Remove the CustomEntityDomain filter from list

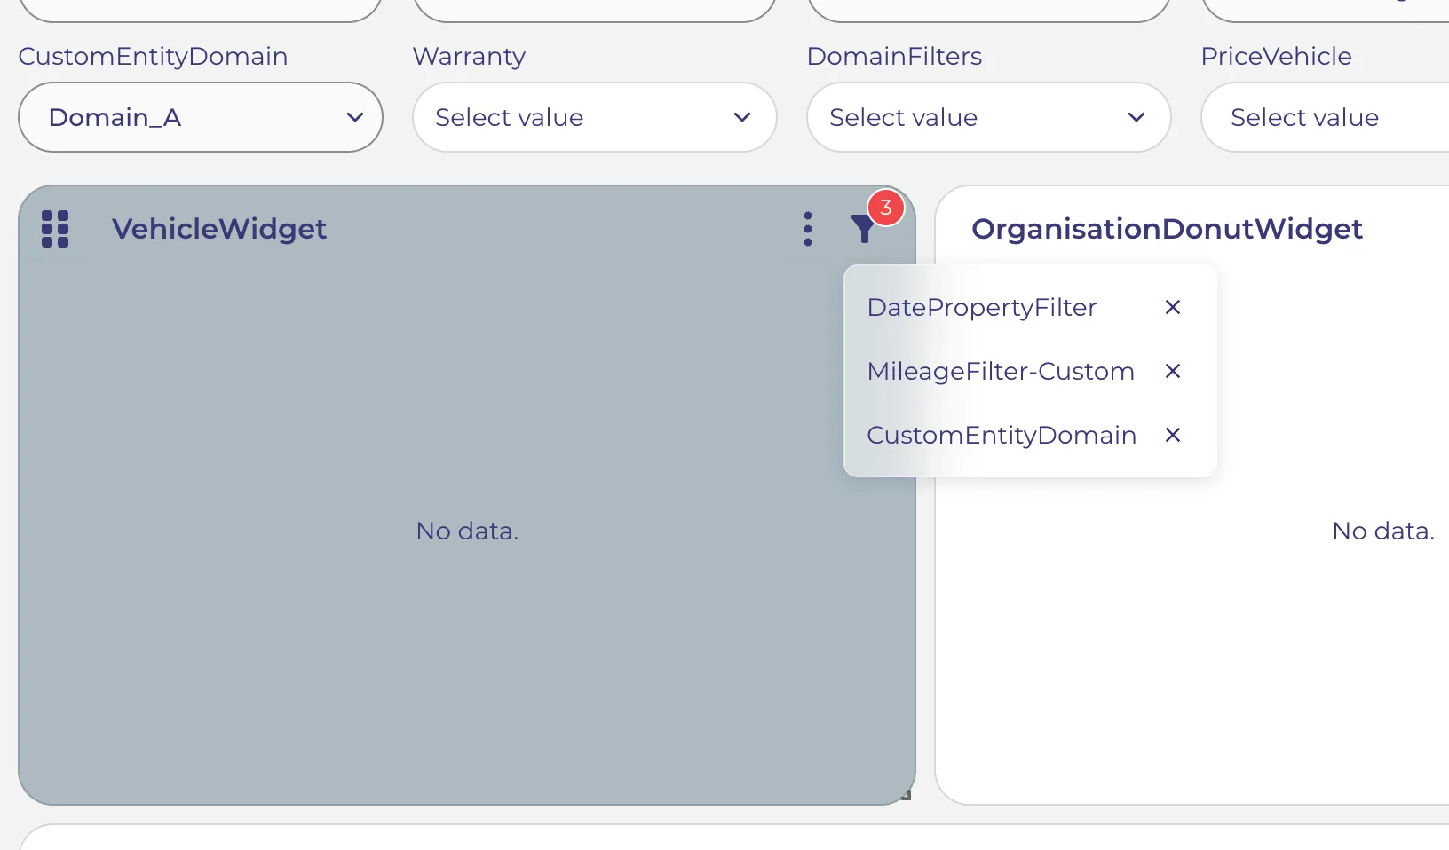click(x=1173, y=435)
